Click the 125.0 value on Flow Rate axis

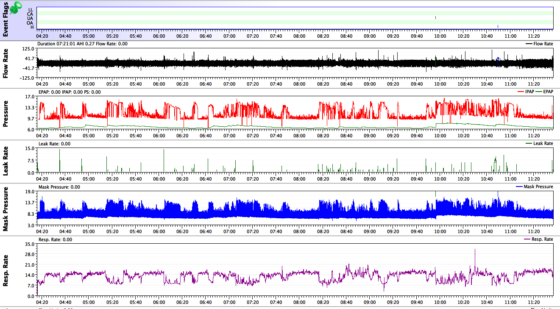point(28,50)
